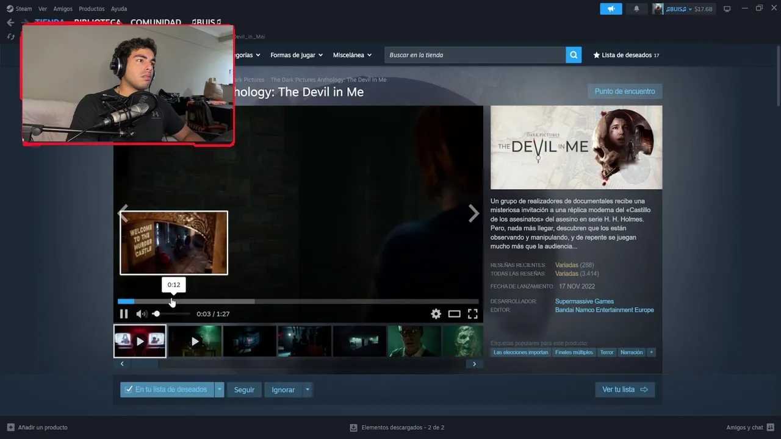Click the Las elecciones importan tag
The image size is (781, 439).
point(520,352)
